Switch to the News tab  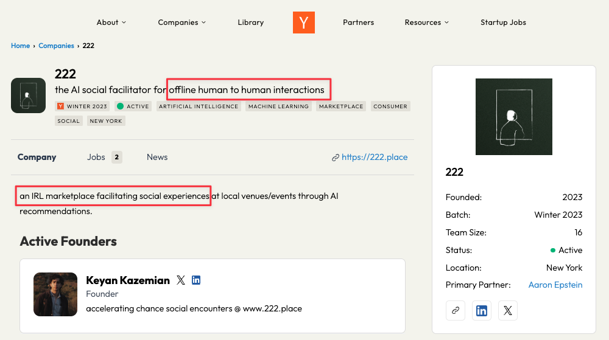(157, 157)
